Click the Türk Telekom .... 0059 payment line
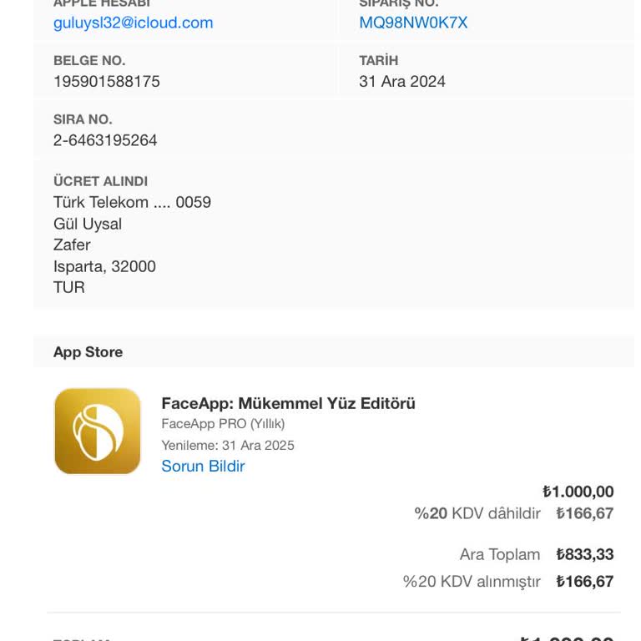The image size is (641, 641). [x=132, y=202]
